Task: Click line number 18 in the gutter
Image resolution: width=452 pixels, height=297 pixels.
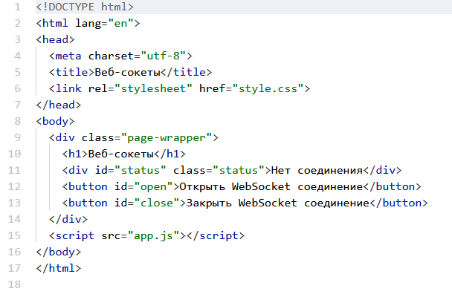Action: 14,284
